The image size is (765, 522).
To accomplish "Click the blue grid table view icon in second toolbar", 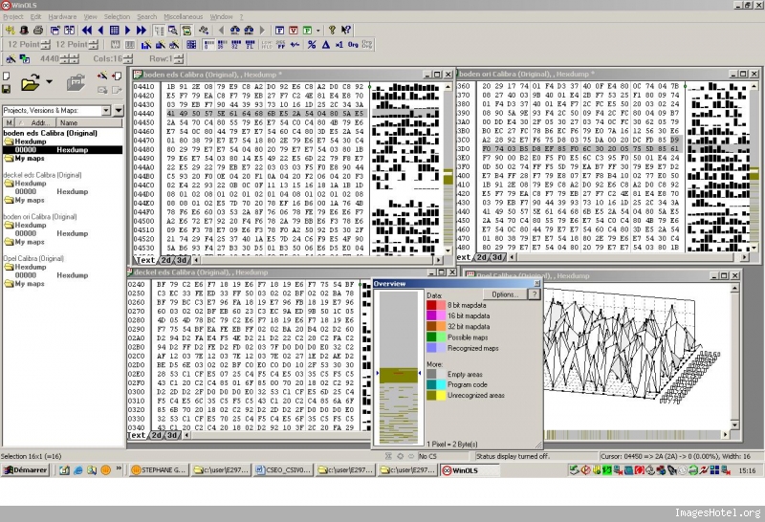I will tap(191, 44).
